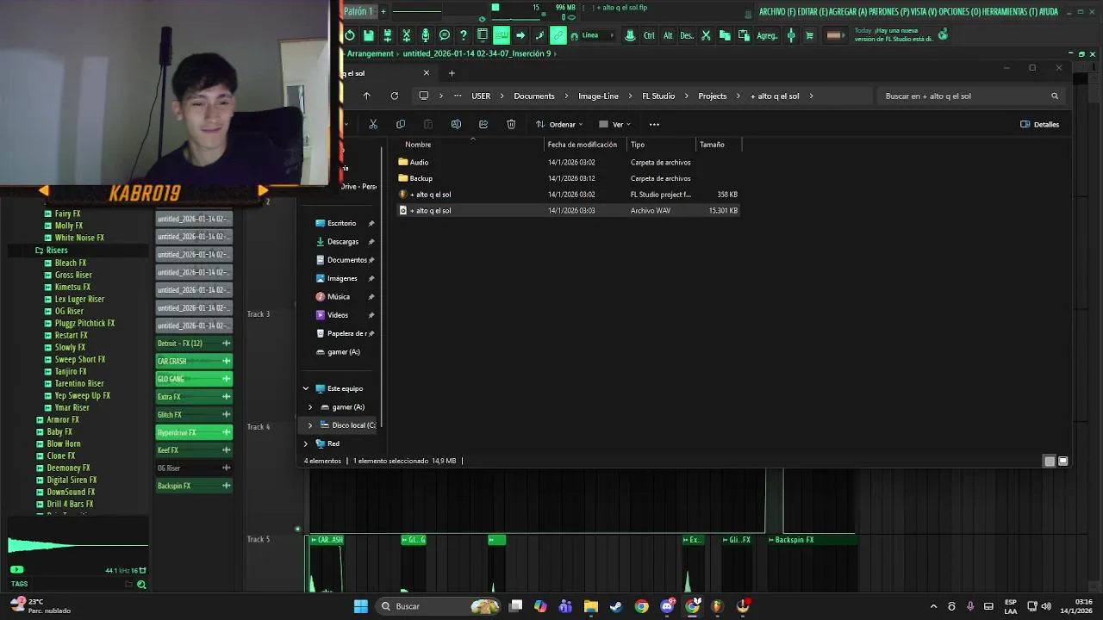This screenshot has width=1103, height=620.
Task: Click the play preview button under waveform
Action: click(x=16, y=569)
